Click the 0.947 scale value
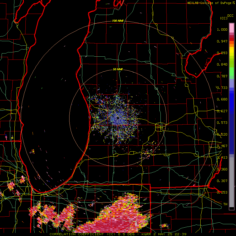236x236 pixels. click(222, 41)
